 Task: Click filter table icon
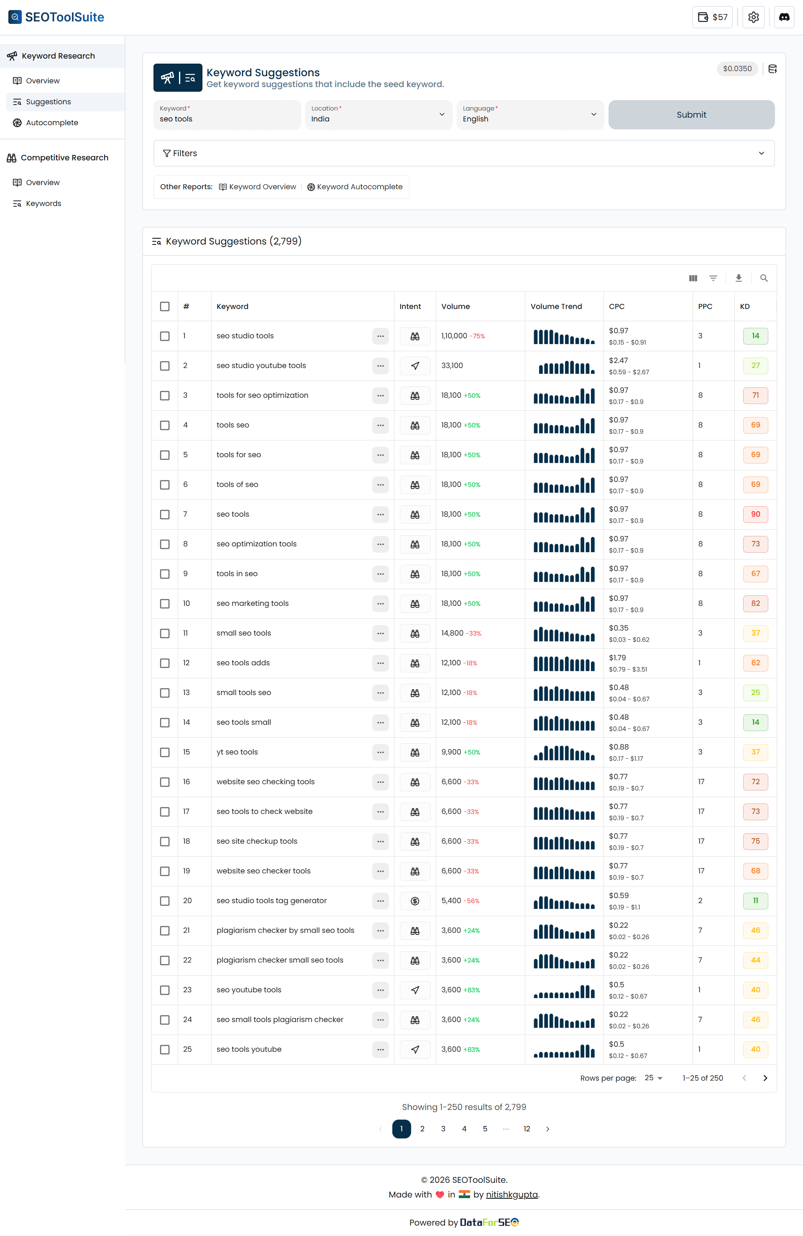[713, 278]
